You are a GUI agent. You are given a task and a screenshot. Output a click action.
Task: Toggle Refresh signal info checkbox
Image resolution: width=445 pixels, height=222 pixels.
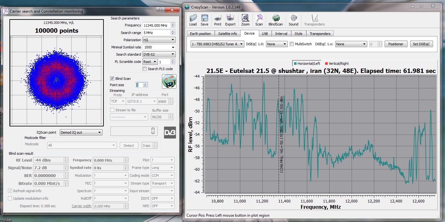[10, 191]
